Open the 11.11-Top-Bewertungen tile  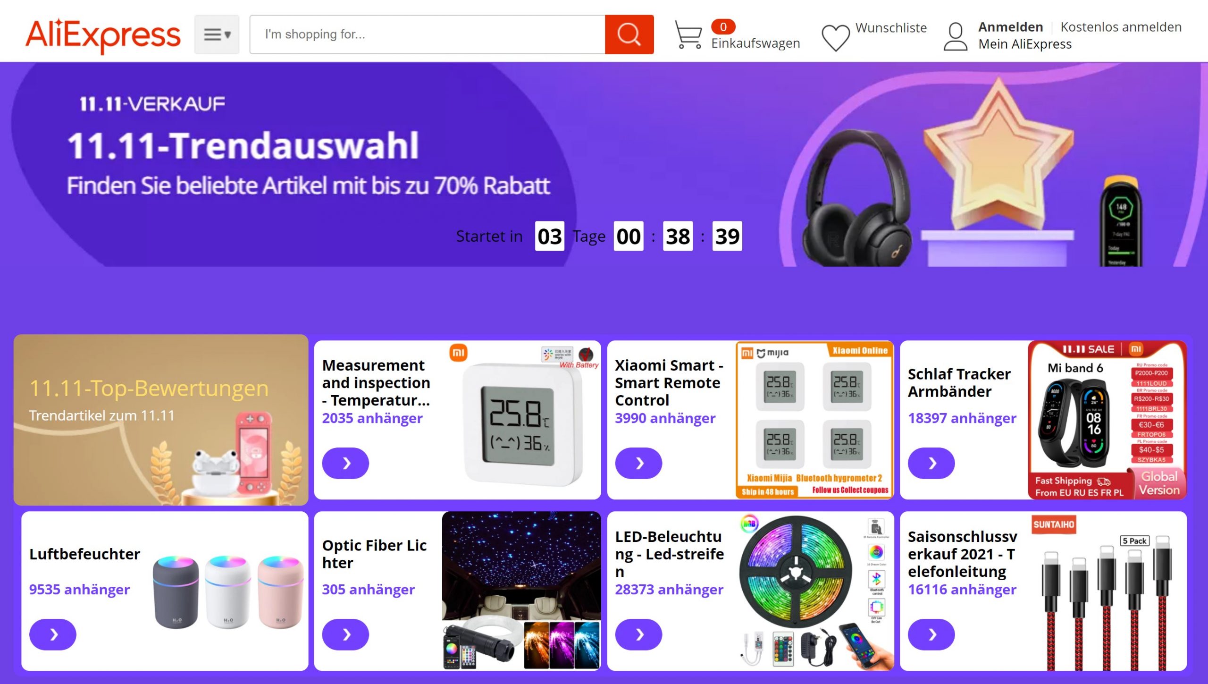click(161, 420)
